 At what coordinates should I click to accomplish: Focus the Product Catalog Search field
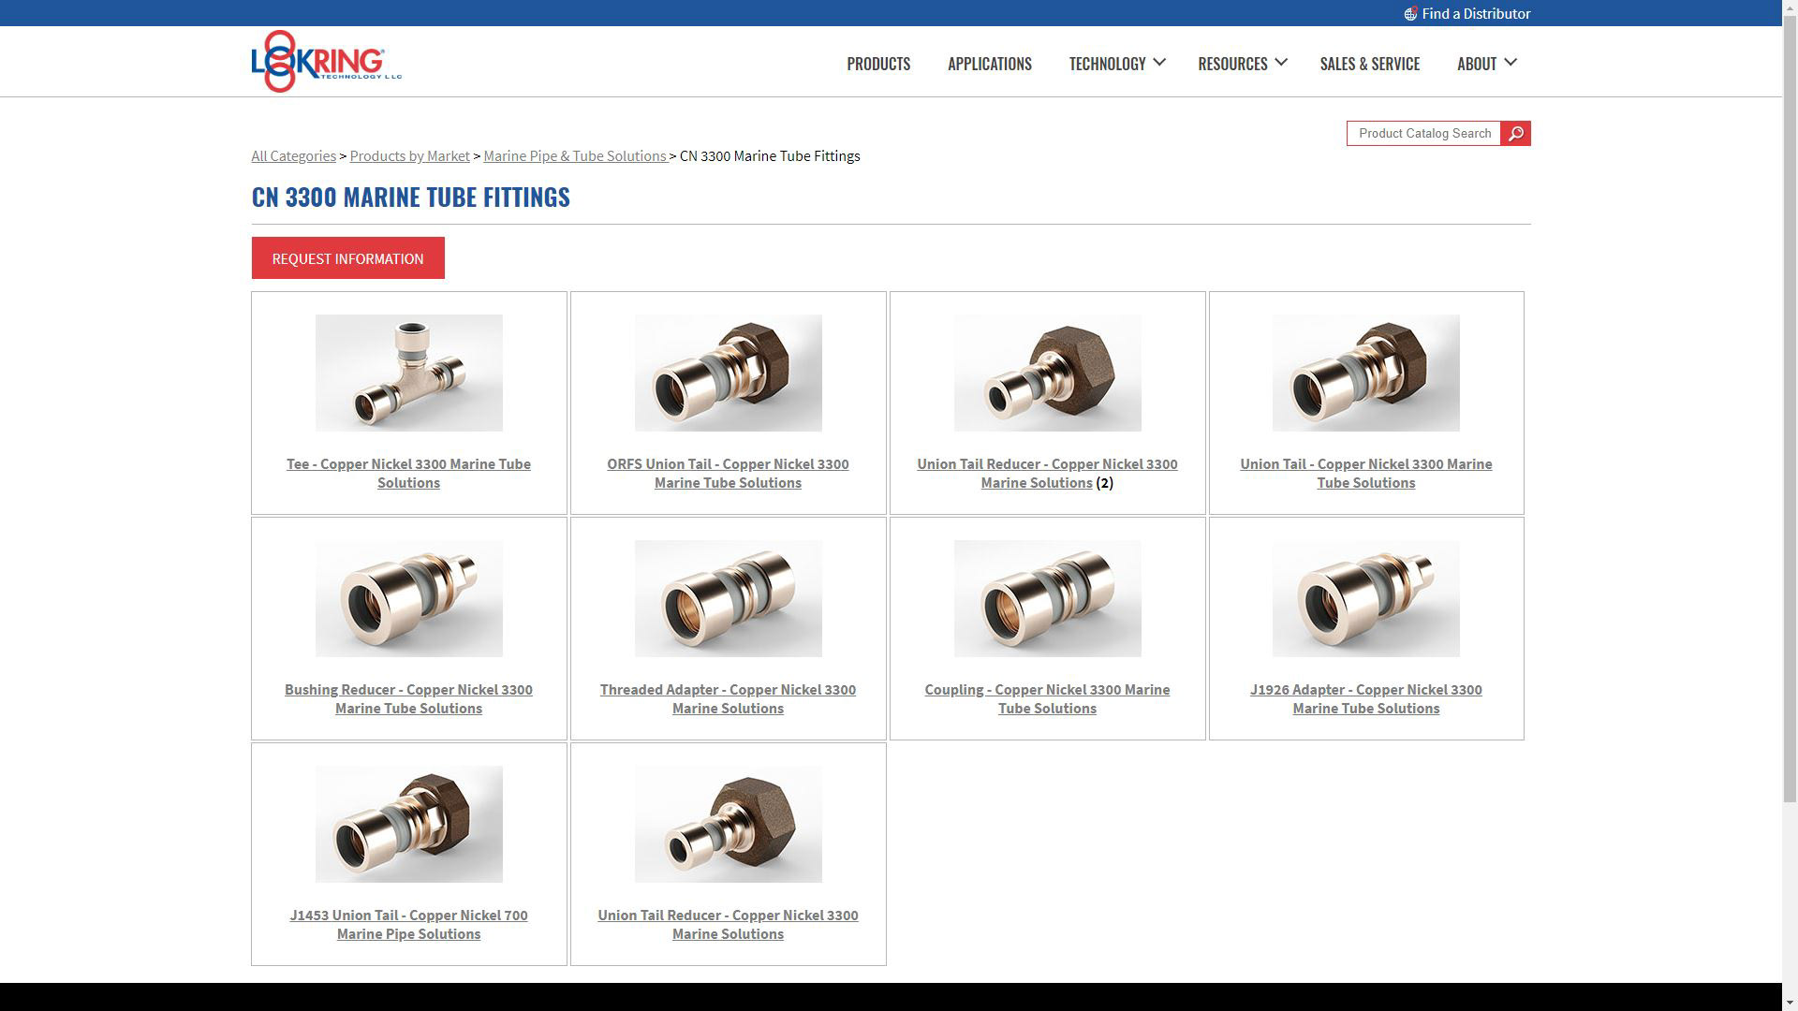point(1423,134)
